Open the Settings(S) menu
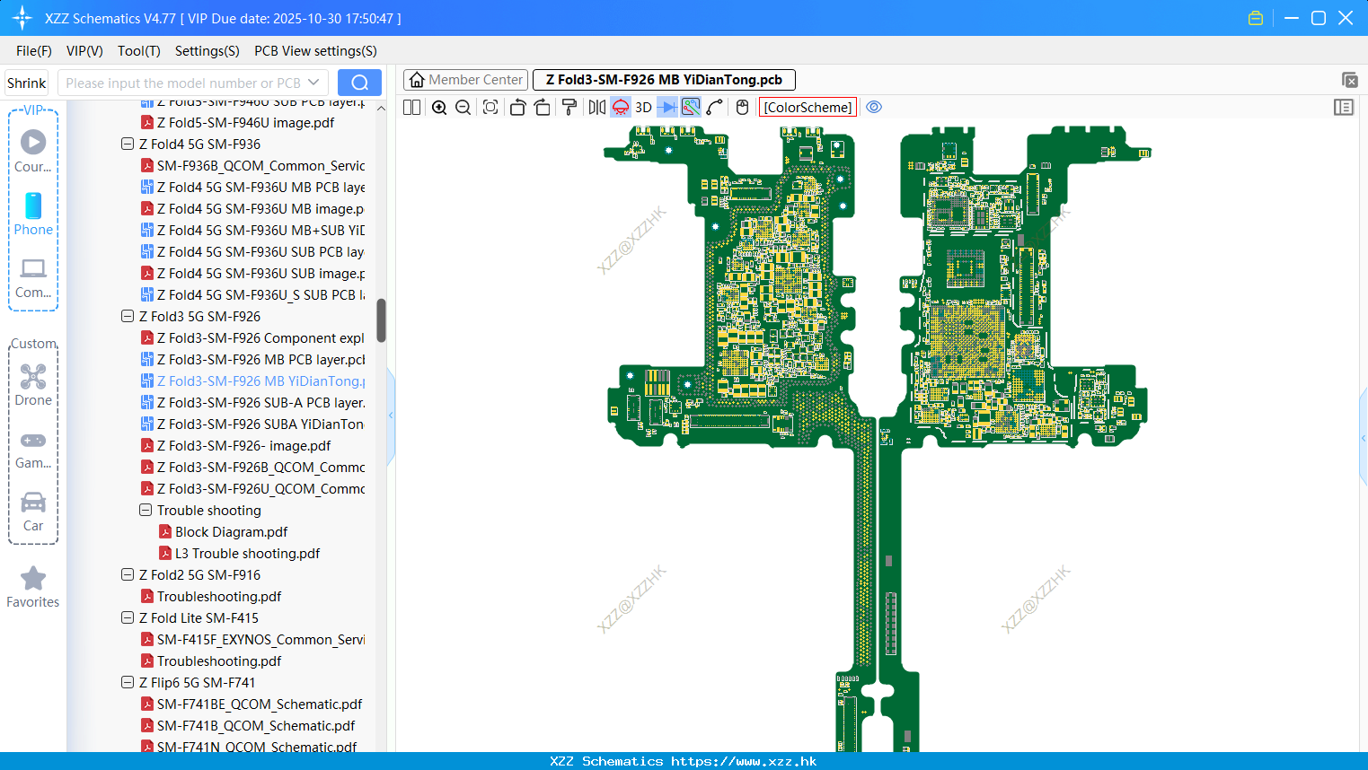1368x770 pixels. [207, 51]
